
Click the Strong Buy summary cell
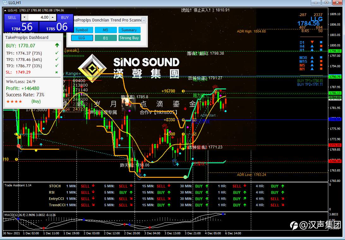(129, 38)
